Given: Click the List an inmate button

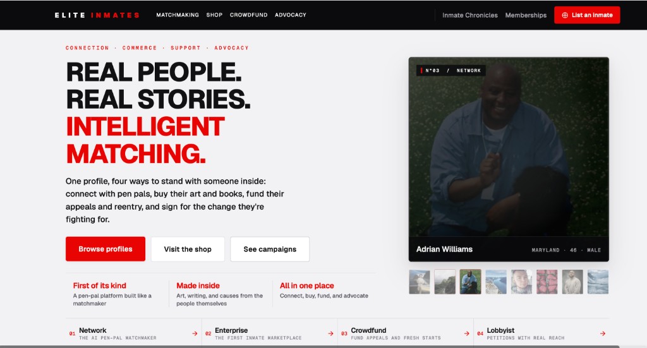Looking at the screenshot, I should (587, 15).
